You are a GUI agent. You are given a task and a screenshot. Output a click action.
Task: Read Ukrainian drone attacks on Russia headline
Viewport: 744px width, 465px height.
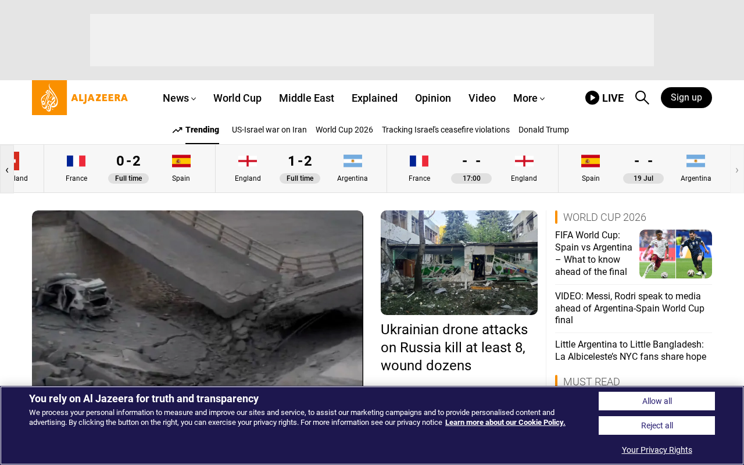(455, 348)
